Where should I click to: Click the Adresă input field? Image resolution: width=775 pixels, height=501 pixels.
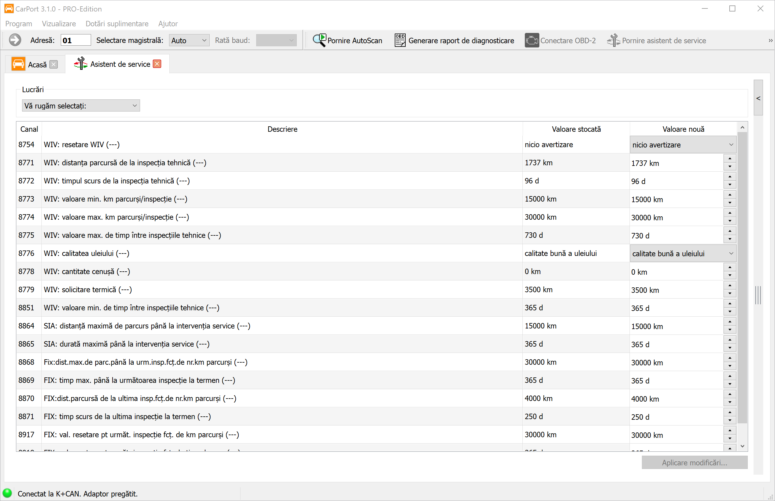[x=76, y=40]
